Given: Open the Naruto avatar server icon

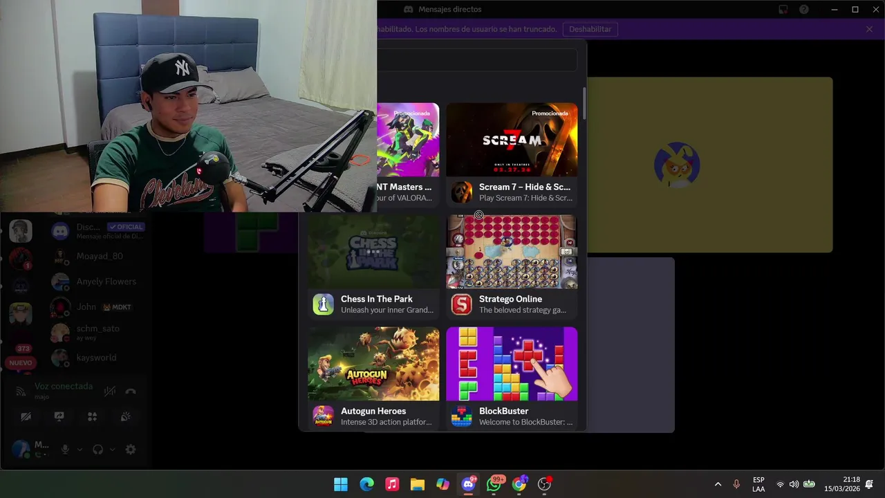Looking at the screenshot, I should 21,313.
